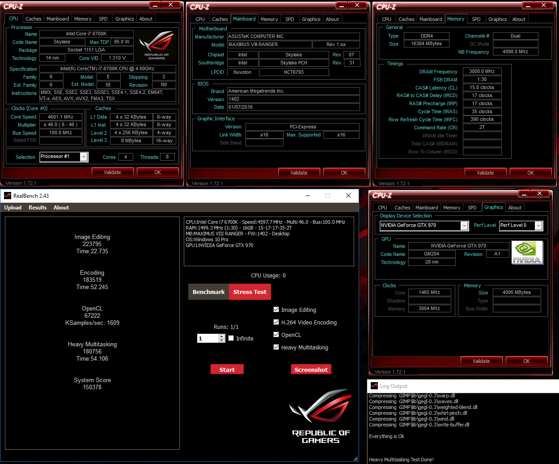This screenshot has width=559, height=464.
Task: Click the NB Frequency 4098.0 MHz value
Action: coord(516,51)
